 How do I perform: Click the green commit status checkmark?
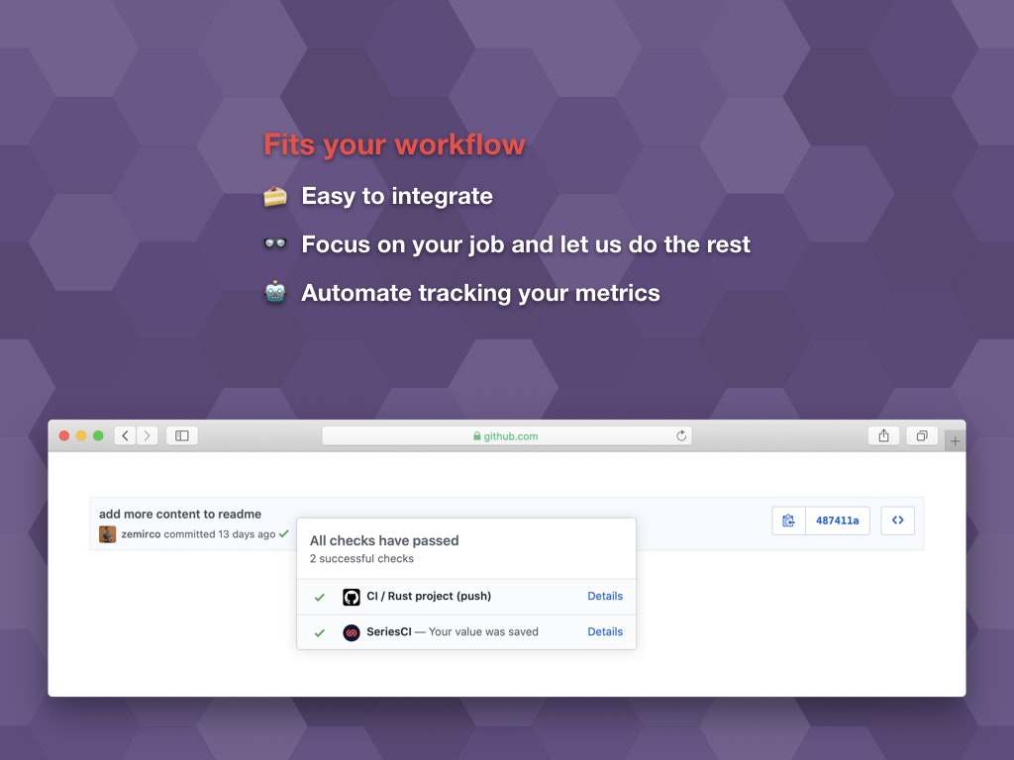pos(284,533)
